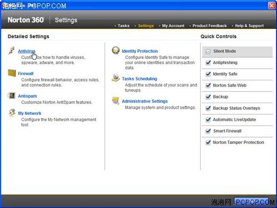Click the Tasks Scheduling icon

(x=116, y=78)
